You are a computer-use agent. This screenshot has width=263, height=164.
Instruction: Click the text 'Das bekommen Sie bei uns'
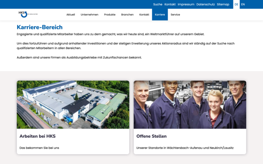[39, 148]
